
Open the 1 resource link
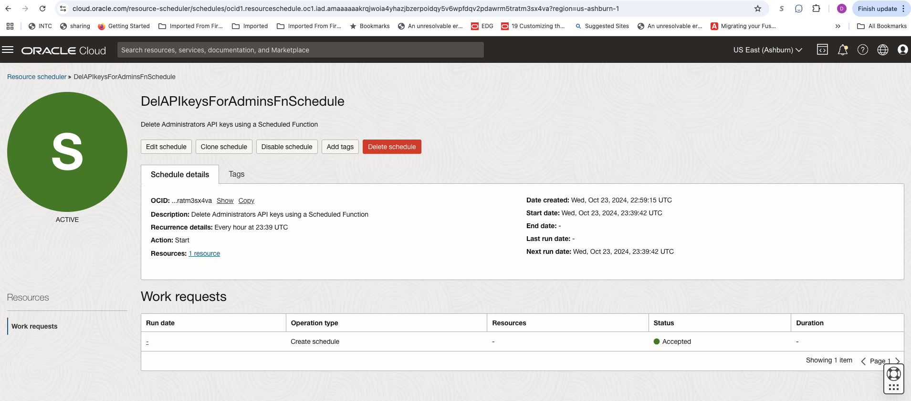204,254
